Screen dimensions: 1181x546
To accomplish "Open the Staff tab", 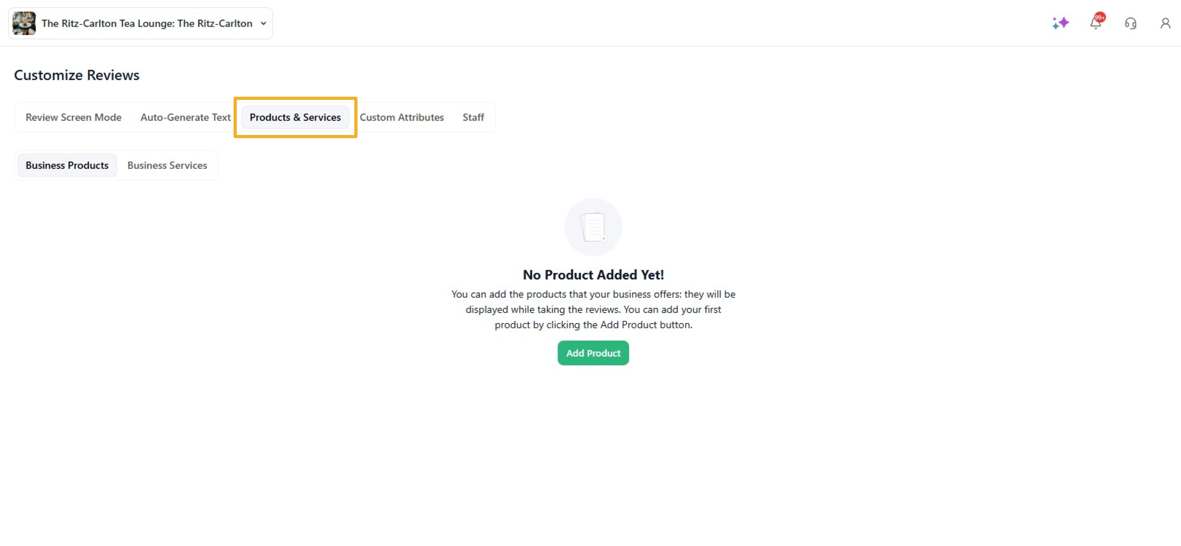I will pos(473,117).
